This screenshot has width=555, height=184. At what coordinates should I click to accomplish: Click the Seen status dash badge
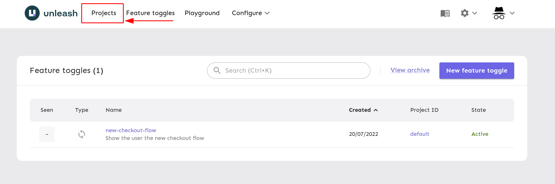coord(47,134)
